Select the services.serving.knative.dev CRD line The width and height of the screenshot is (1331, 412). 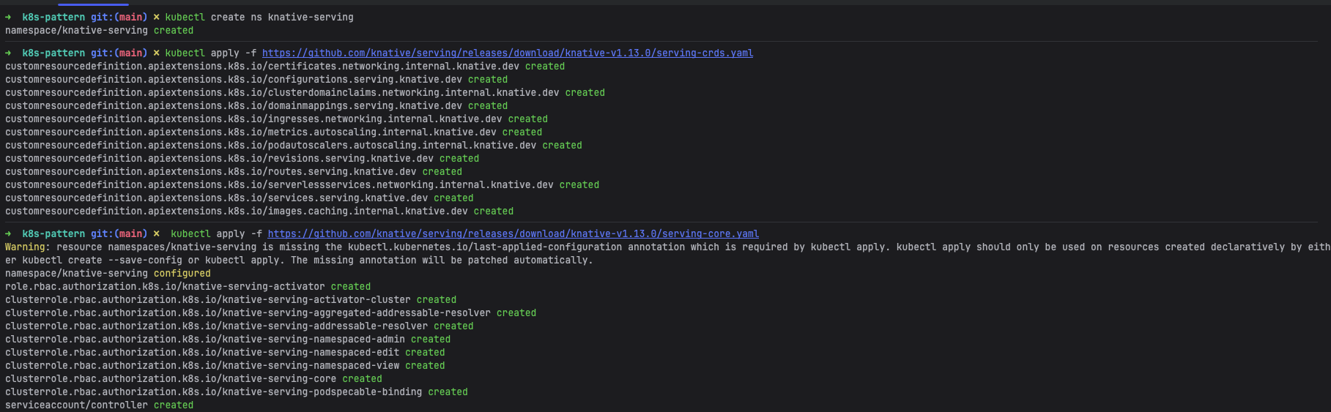click(x=240, y=198)
